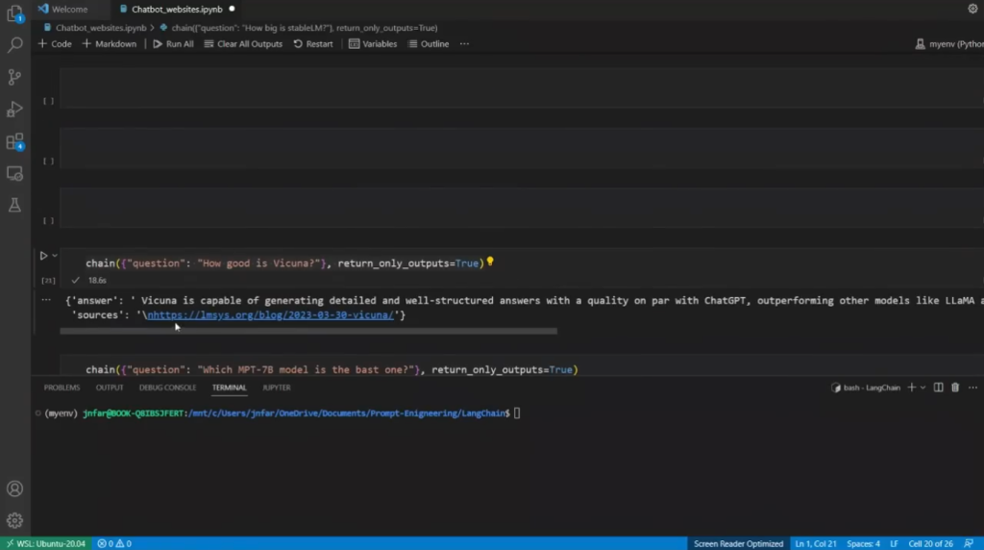Viewport: 984px width, 550px height.
Task: Toggle the Variables panel in notebook toolbar
Action: [x=373, y=44]
